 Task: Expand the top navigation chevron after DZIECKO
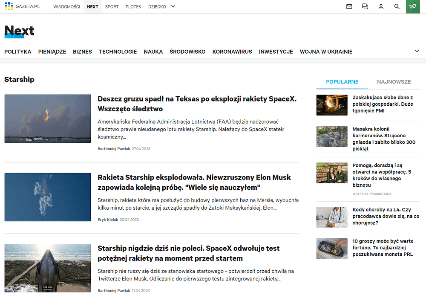coord(173,6)
